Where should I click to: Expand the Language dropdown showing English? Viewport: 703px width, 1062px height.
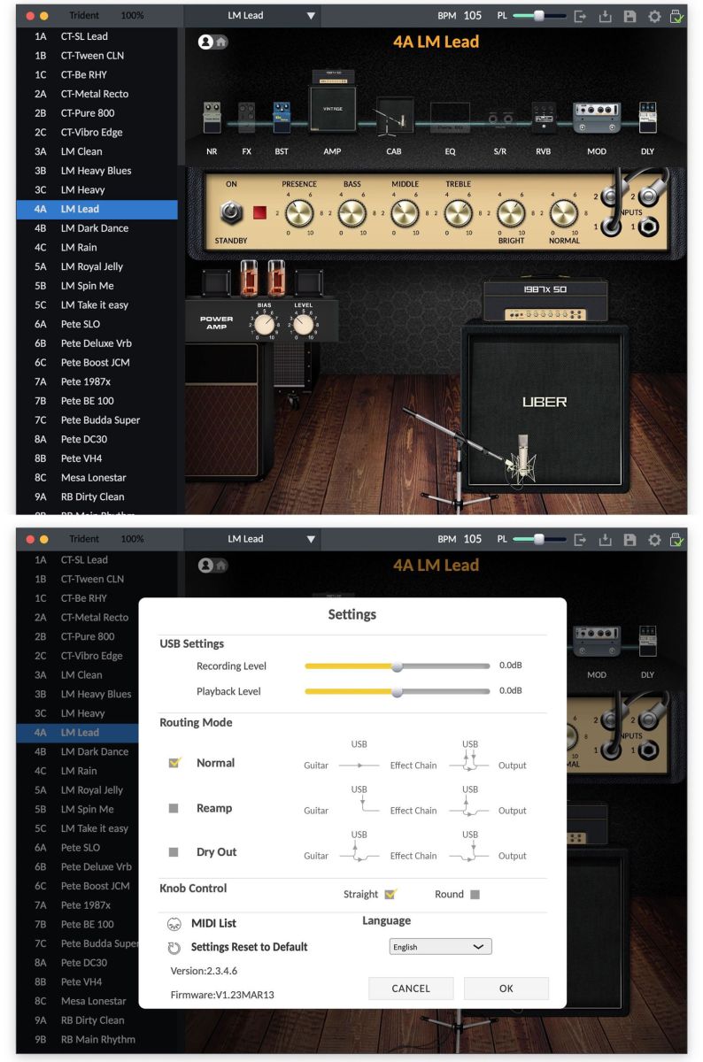(440, 947)
